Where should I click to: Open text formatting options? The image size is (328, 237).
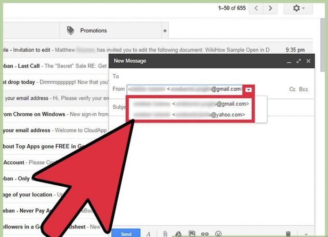tap(148, 234)
